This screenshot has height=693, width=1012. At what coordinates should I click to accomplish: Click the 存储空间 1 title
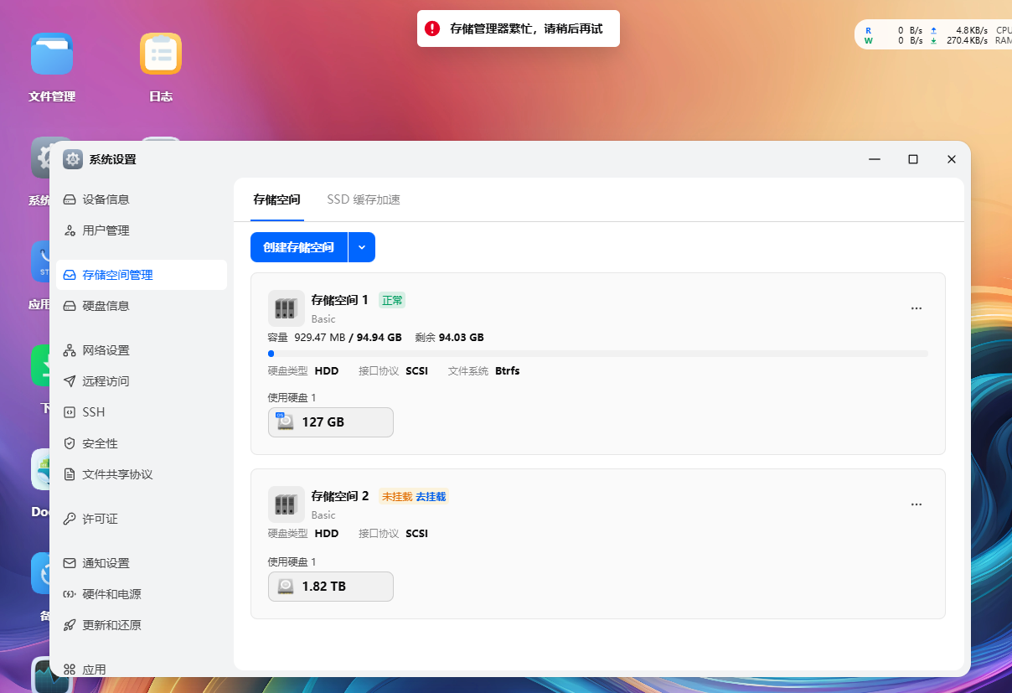point(340,299)
